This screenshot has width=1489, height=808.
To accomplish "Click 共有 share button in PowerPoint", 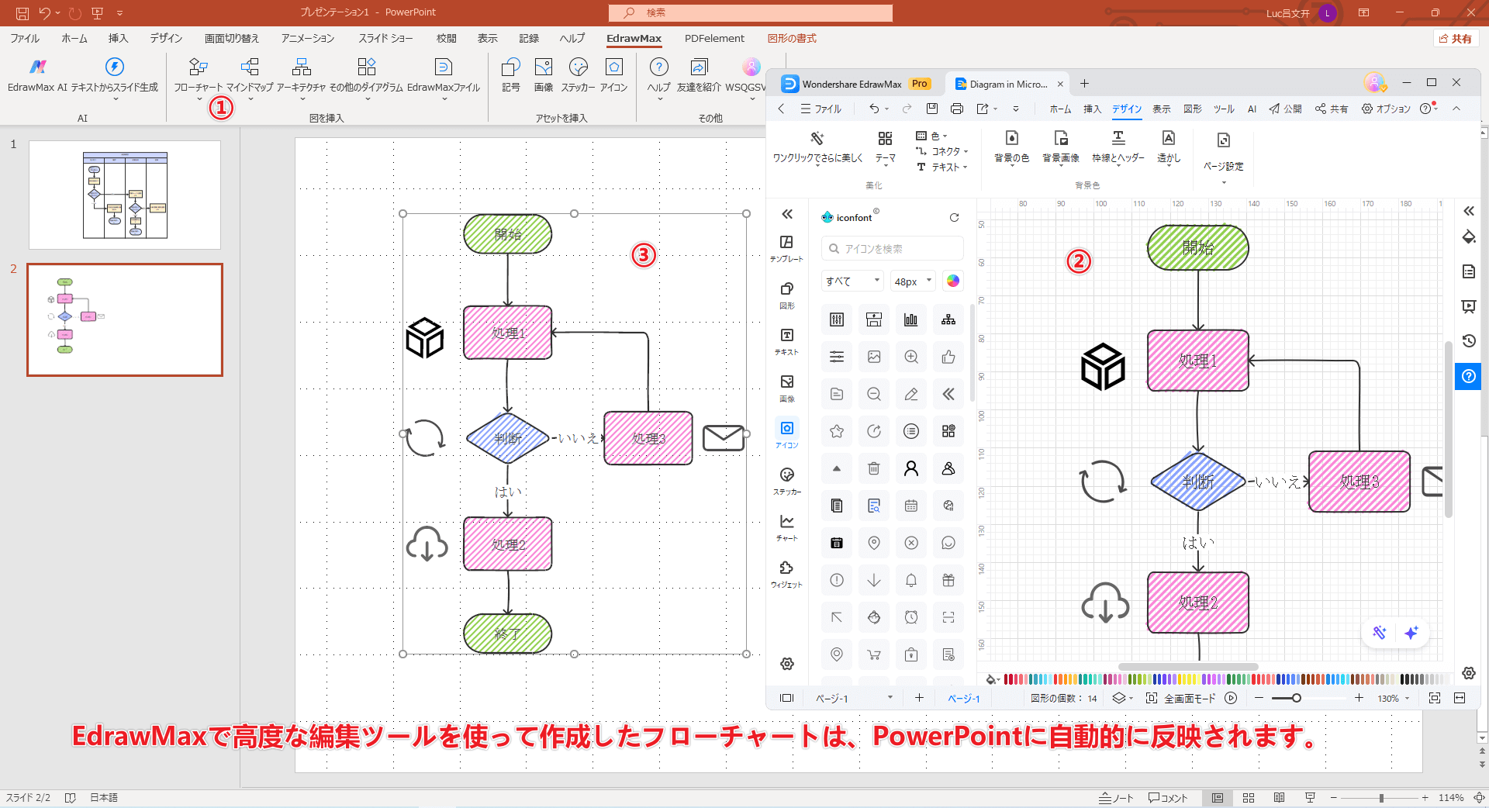I will coord(1456,38).
